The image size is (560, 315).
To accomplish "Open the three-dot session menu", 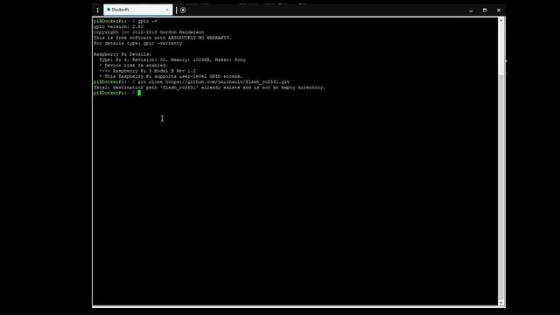I will (97, 10).
